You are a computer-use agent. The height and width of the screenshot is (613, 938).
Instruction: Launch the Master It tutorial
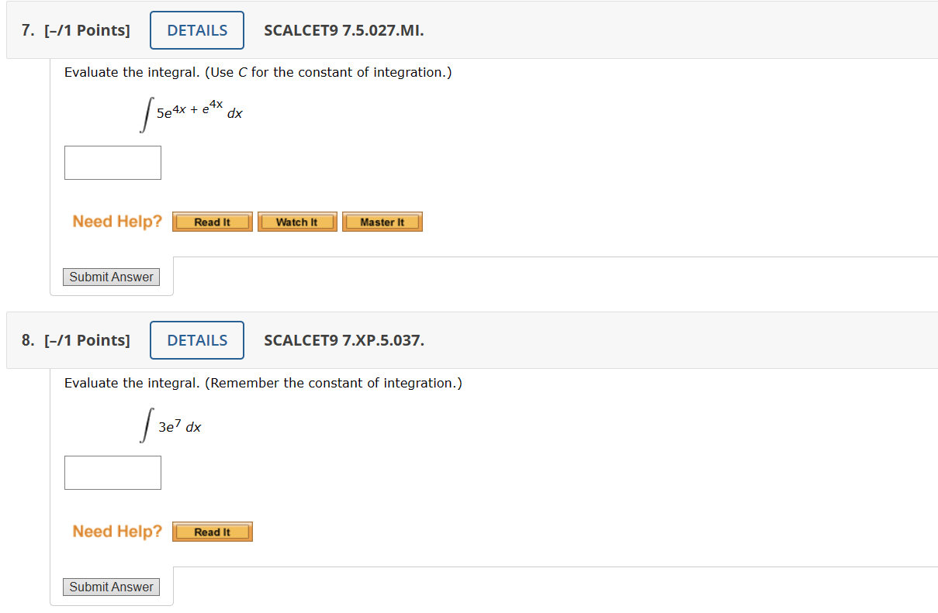tap(382, 222)
